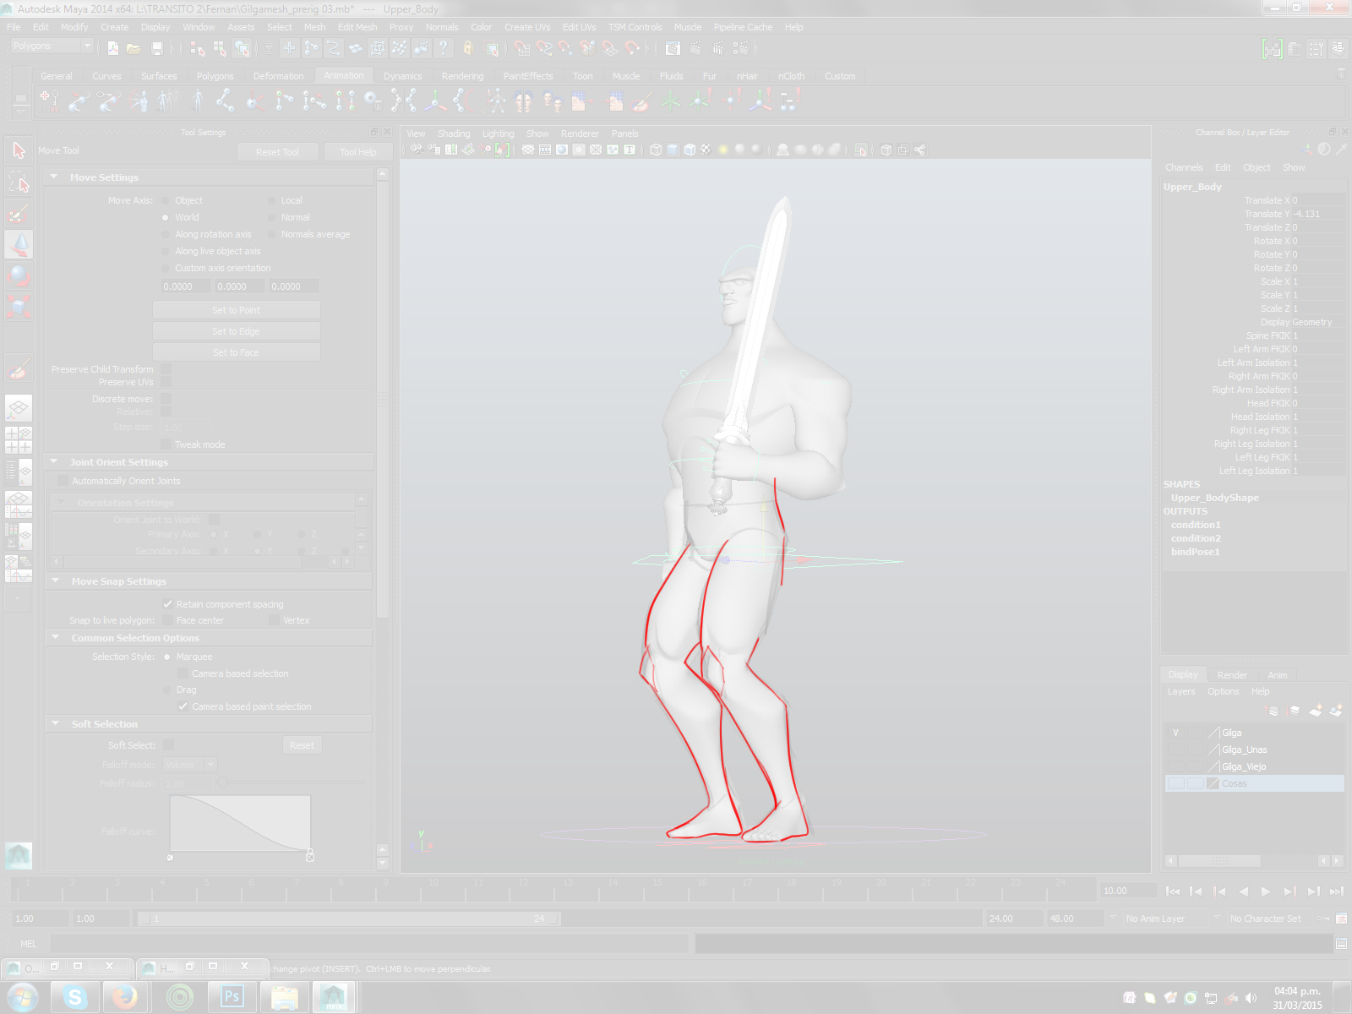Choose the Lasso select tool

click(x=19, y=182)
